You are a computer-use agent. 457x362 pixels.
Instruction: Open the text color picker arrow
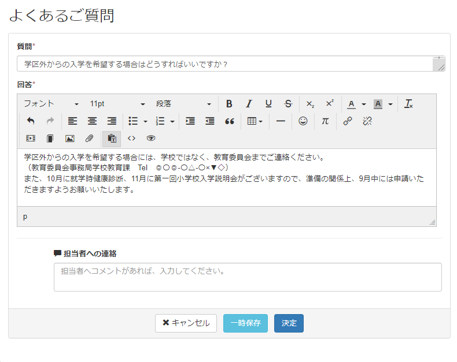pos(364,104)
